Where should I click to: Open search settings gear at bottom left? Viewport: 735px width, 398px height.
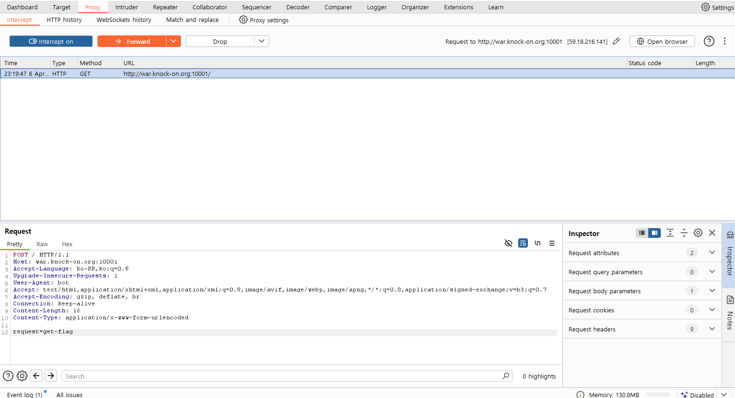point(22,376)
